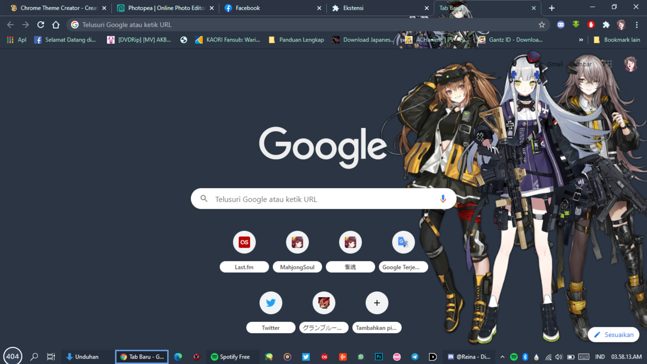647x364 pixels.
Task: Open Task View on the taskbar
Action: click(x=51, y=356)
